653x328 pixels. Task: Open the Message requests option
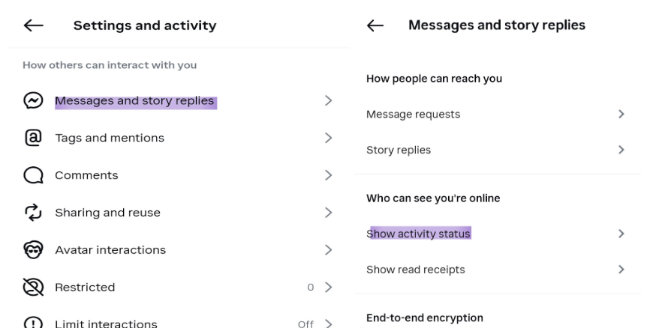tap(413, 114)
